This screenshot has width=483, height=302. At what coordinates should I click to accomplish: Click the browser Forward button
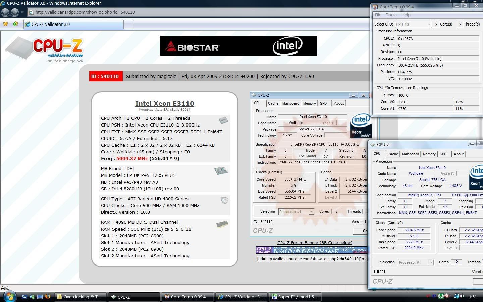tap(15, 12)
